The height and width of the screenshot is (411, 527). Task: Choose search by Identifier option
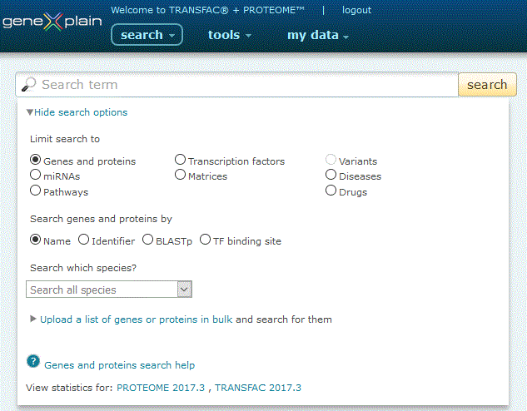pos(84,240)
